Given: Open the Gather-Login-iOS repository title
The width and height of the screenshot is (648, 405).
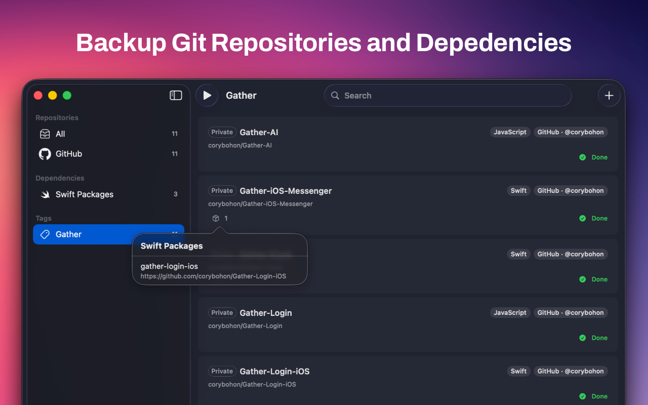Looking at the screenshot, I should point(275,371).
